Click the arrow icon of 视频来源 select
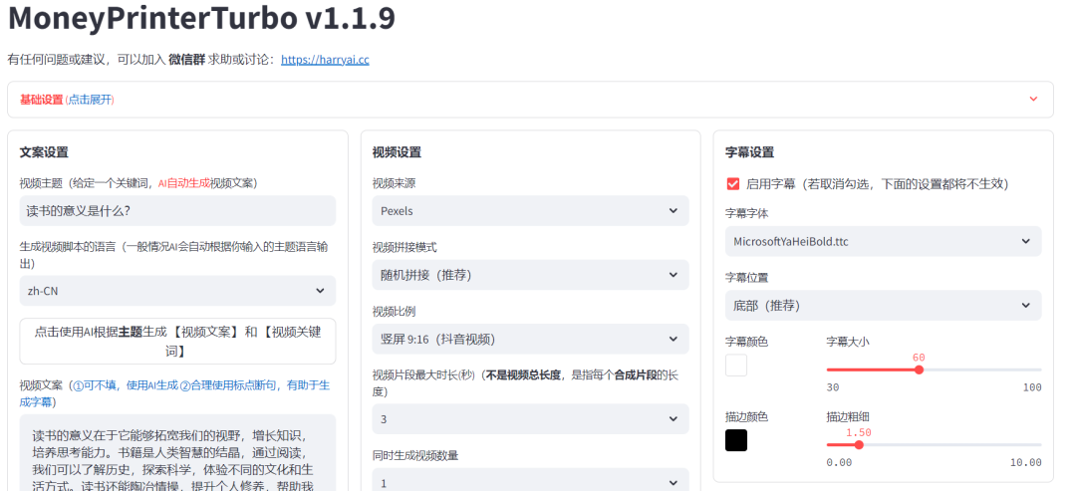This screenshot has width=1076, height=491. pyautogui.click(x=673, y=210)
